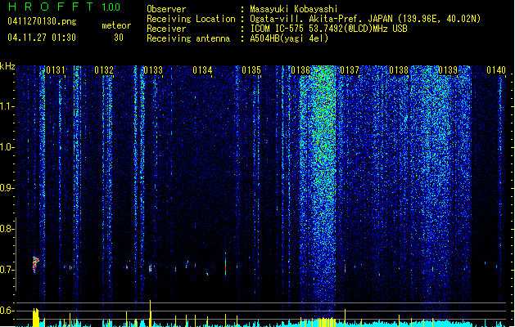This screenshot has height=327, width=515.
Task: Click the 0.6 kHz frequency label
Action: 7,311
